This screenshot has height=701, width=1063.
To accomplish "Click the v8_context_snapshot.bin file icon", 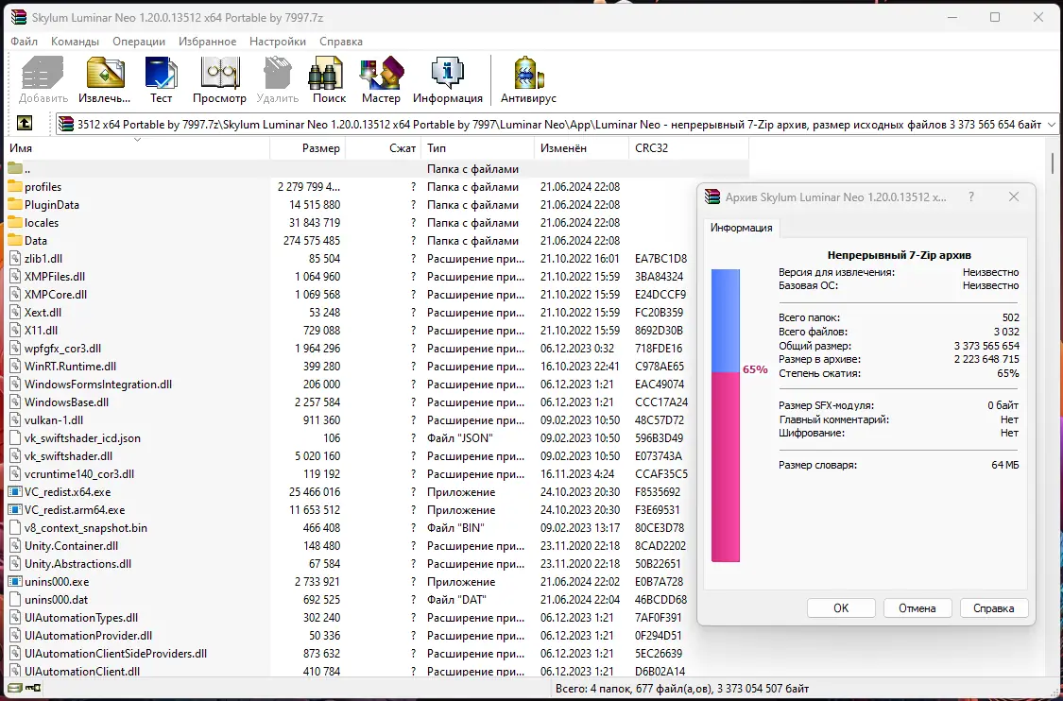I will pyautogui.click(x=15, y=527).
